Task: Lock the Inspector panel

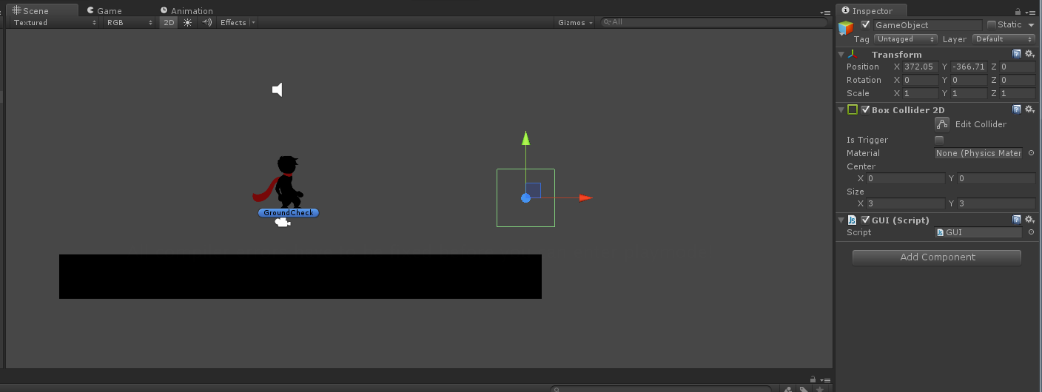Action: 1018,11
